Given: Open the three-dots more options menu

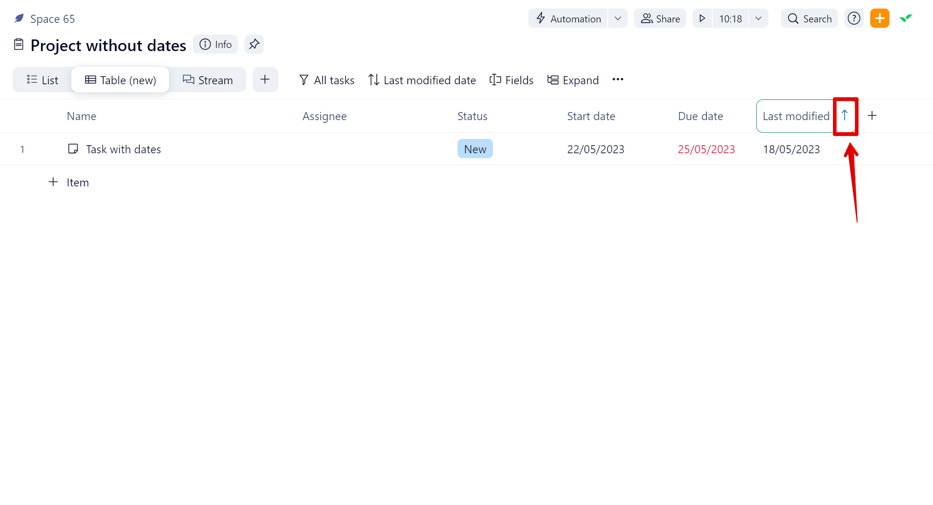Looking at the screenshot, I should [x=618, y=80].
